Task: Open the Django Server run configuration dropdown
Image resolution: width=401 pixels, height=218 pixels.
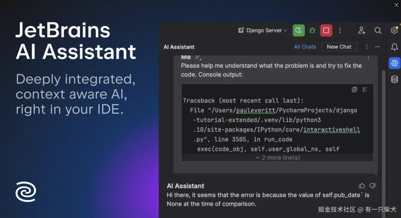Action: [263, 30]
